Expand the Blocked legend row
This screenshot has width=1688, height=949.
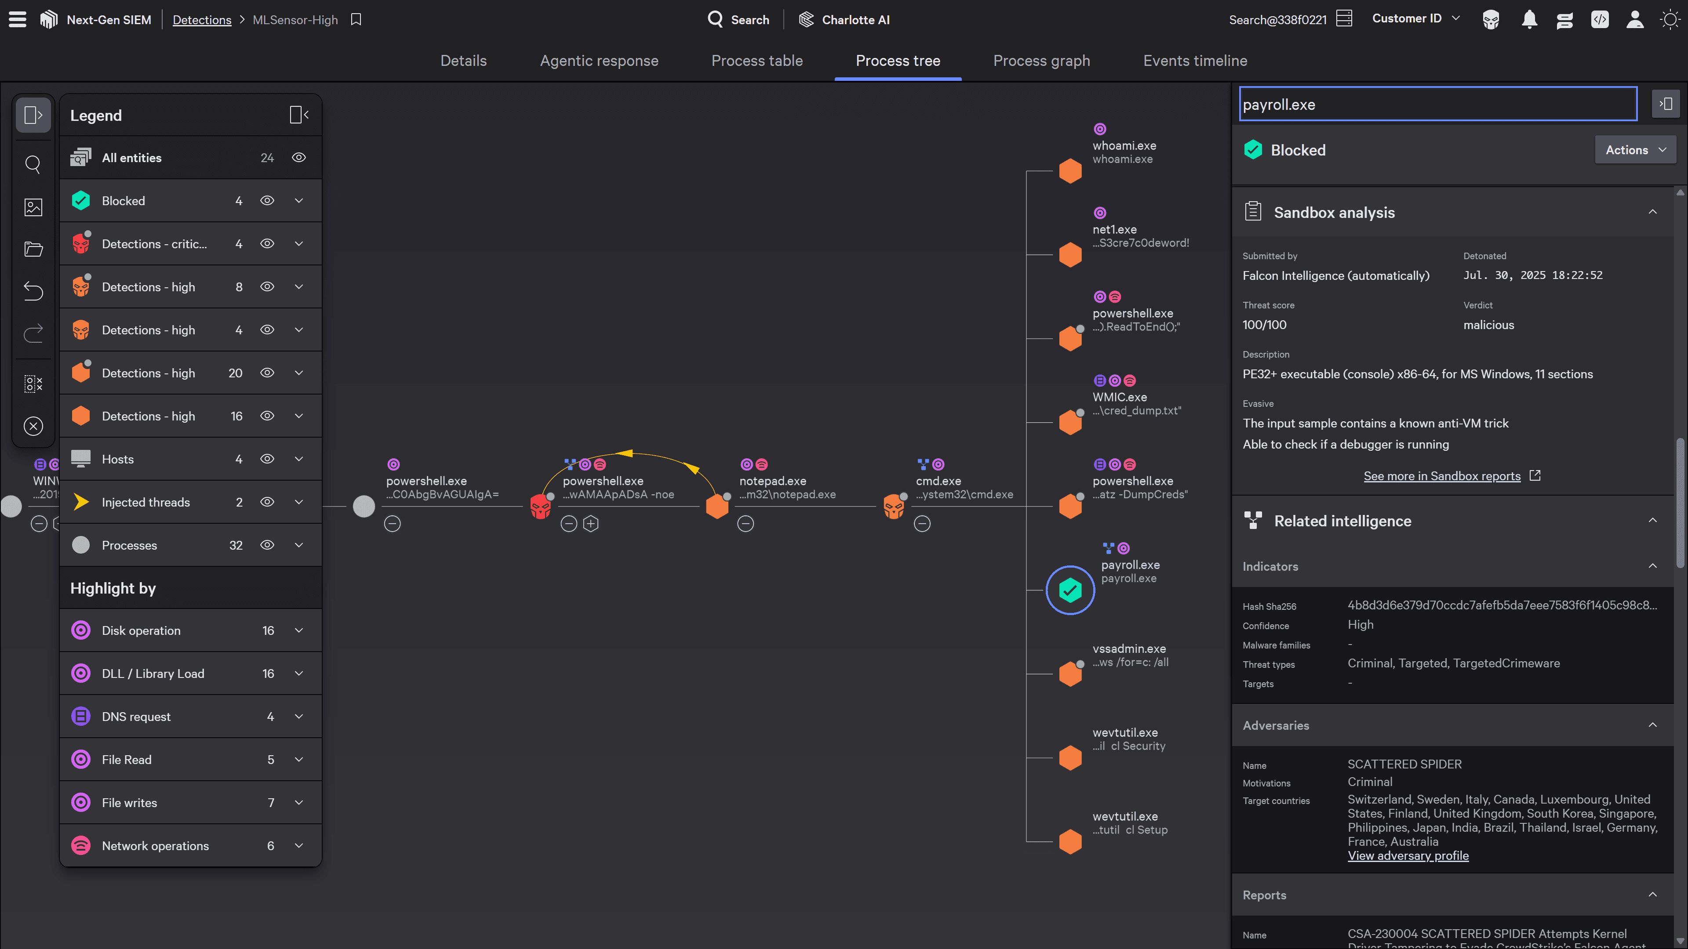click(299, 201)
